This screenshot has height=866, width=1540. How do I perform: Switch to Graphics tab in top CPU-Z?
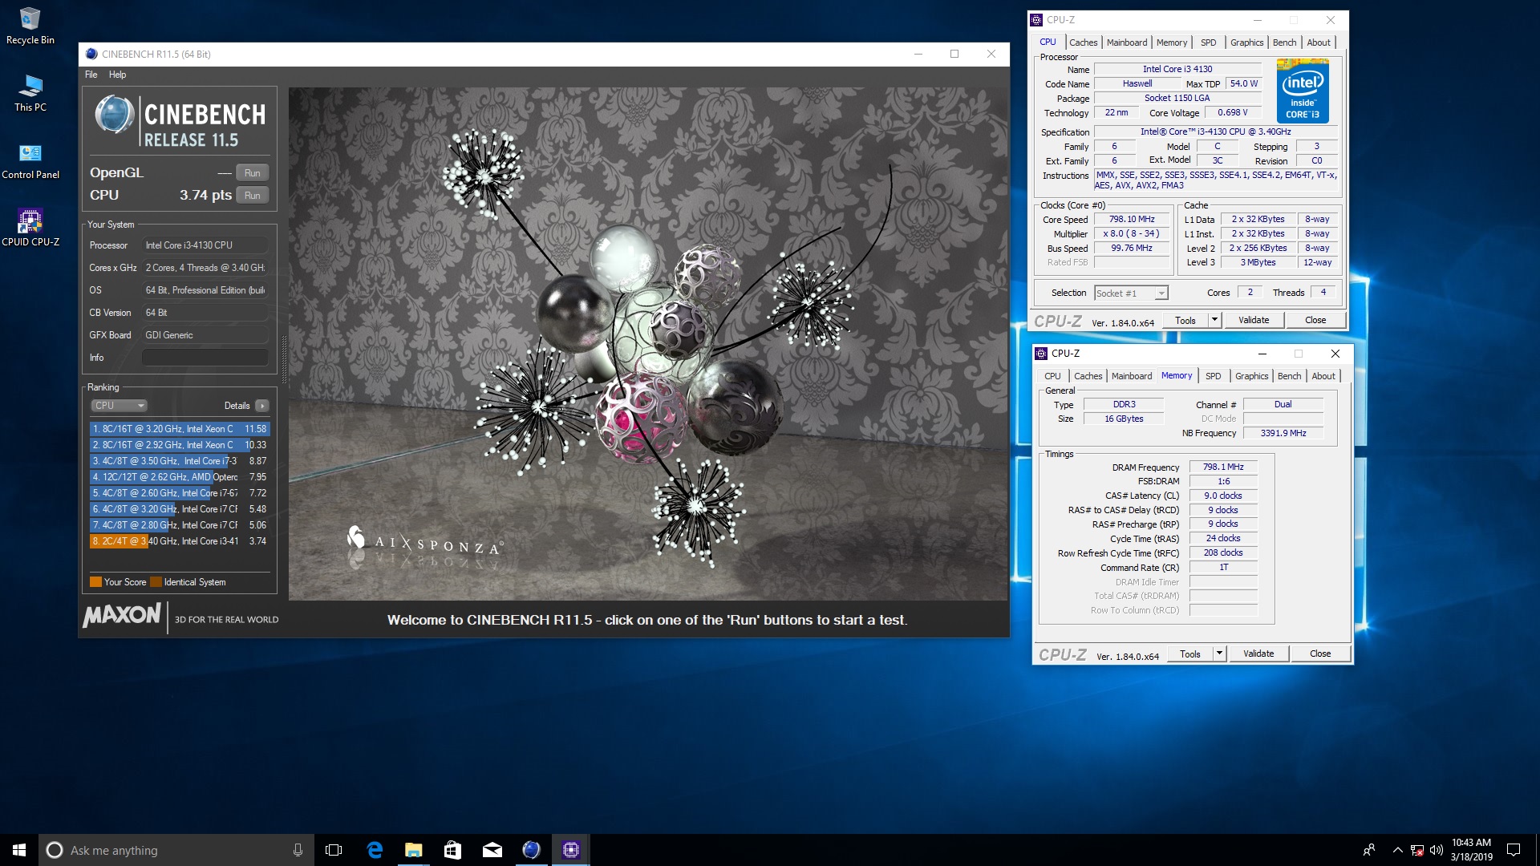[x=1246, y=42]
